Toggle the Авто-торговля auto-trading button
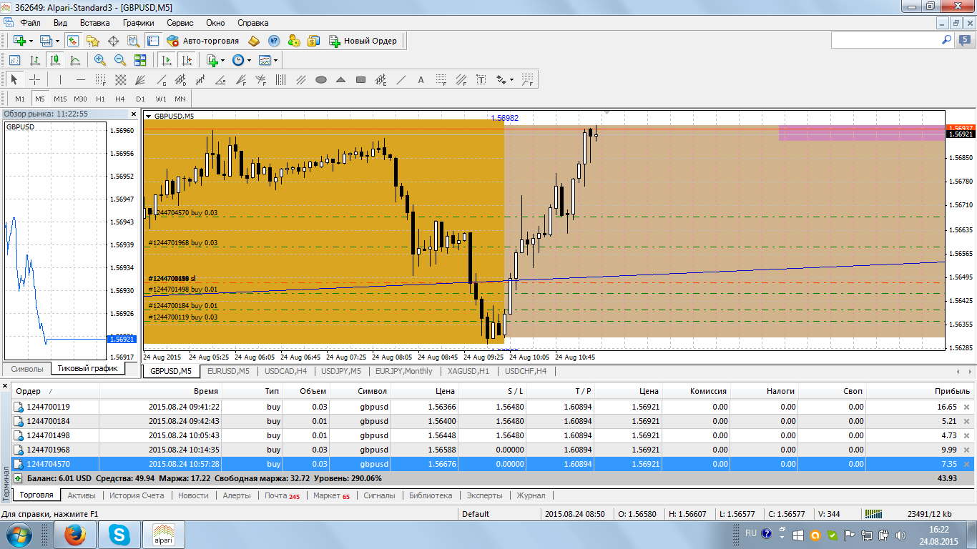This screenshot has width=977, height=549. point(203,41)
